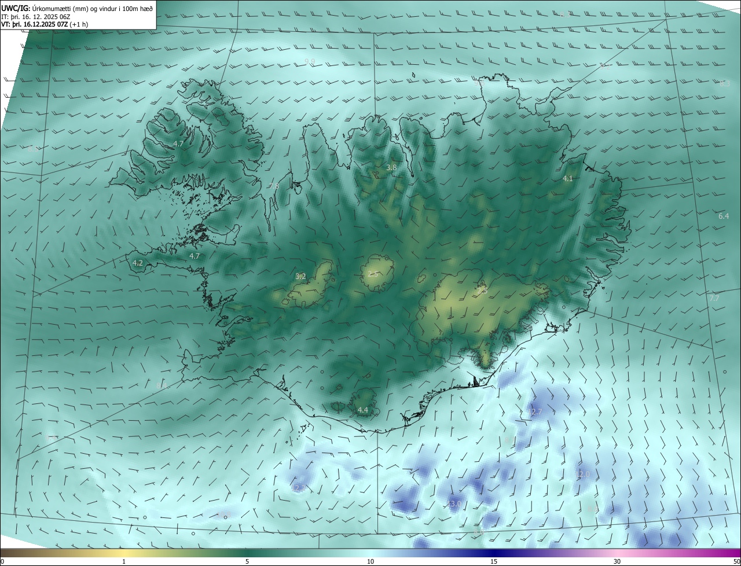Click the 'VT: þri. 16.12.2025 07Z (+1 h)' line
The height and width of the screenshot is (566, 741).
click(x=45, y=24)
